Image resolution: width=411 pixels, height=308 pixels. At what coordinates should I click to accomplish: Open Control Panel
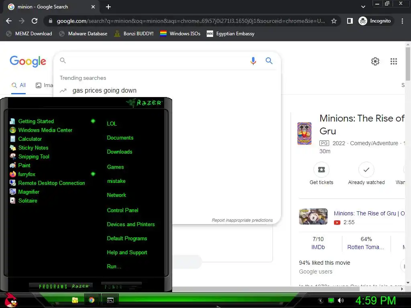[x=122, y=210]
